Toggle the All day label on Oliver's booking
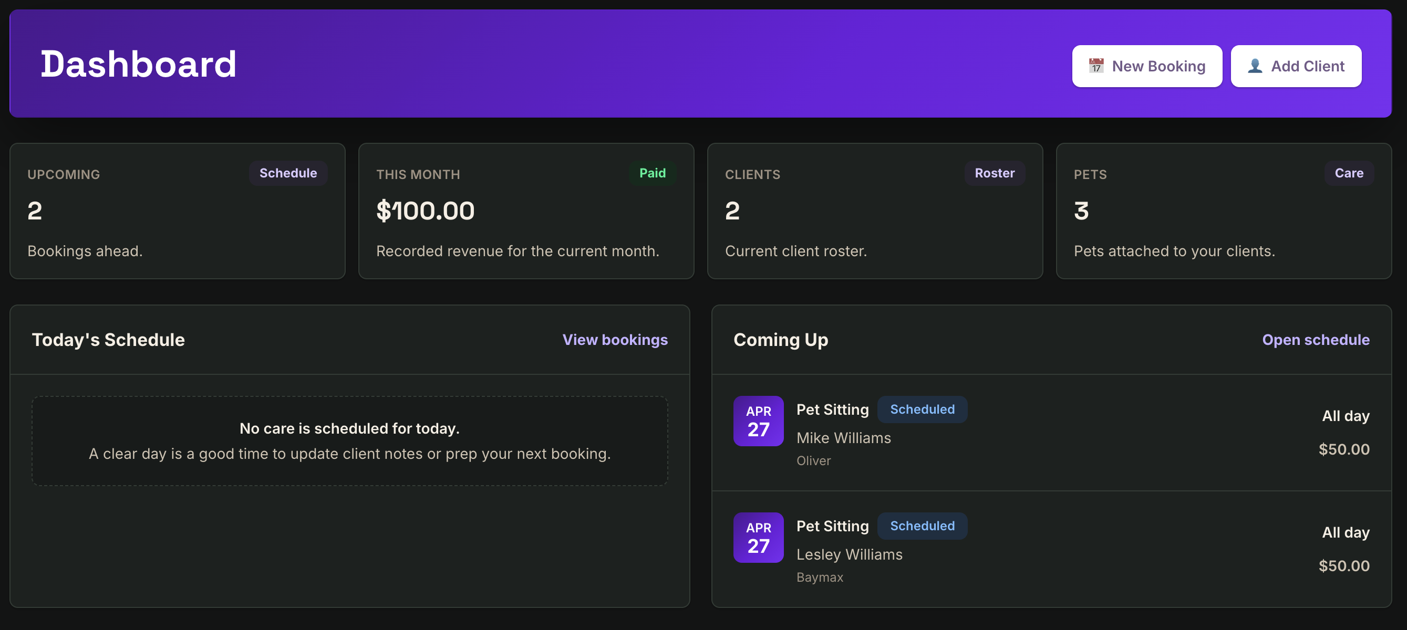Screen dimensions: 1407x630 coord(1344,415)
